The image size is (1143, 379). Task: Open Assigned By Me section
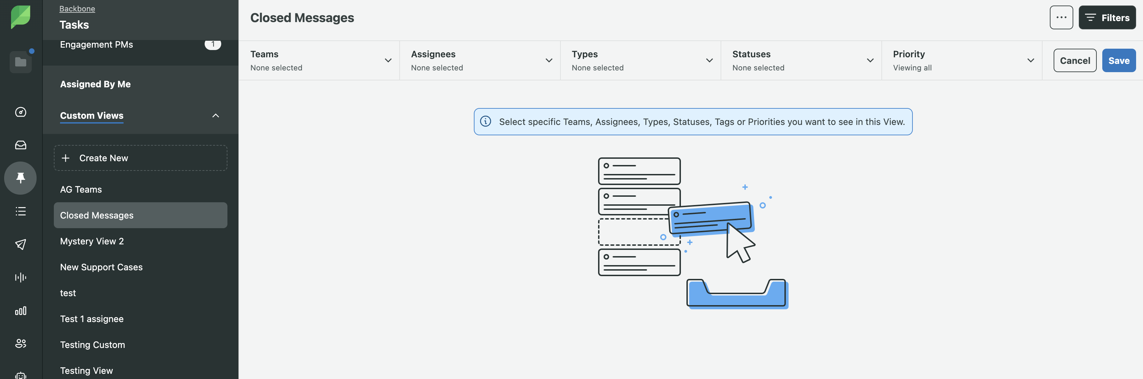(x=95, y=84)
